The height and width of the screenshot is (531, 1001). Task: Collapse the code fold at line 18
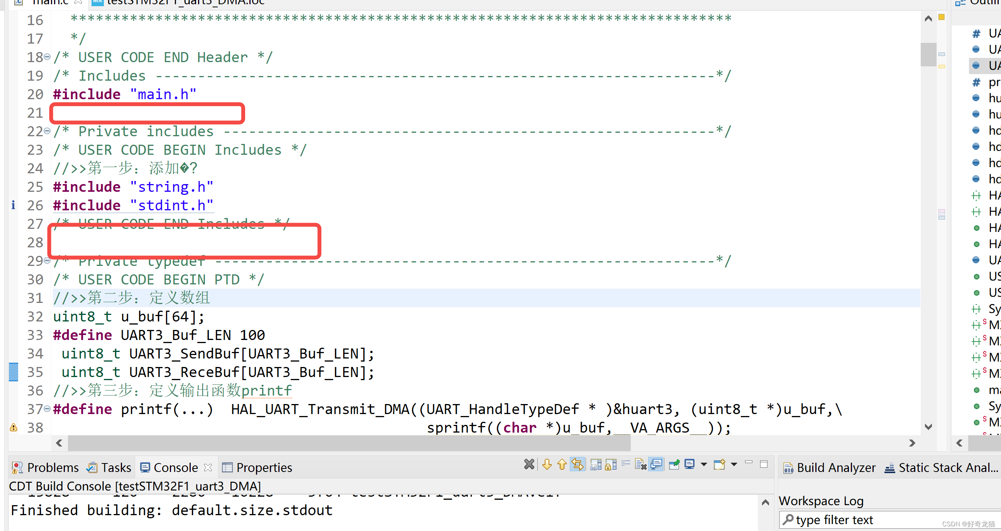[x=47, y=57]
